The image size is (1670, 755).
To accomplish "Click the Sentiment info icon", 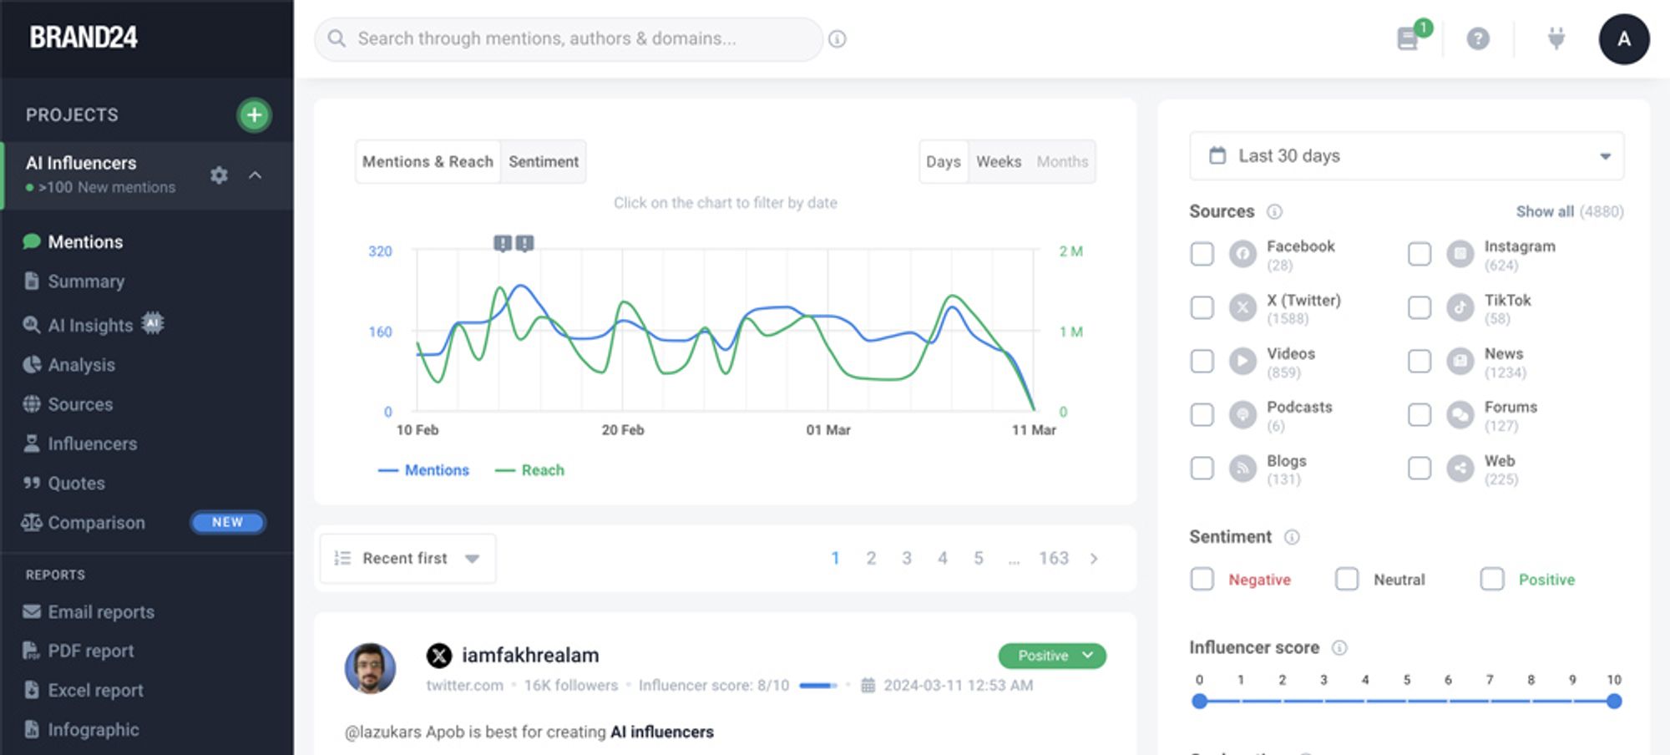I will (1292, 537).
